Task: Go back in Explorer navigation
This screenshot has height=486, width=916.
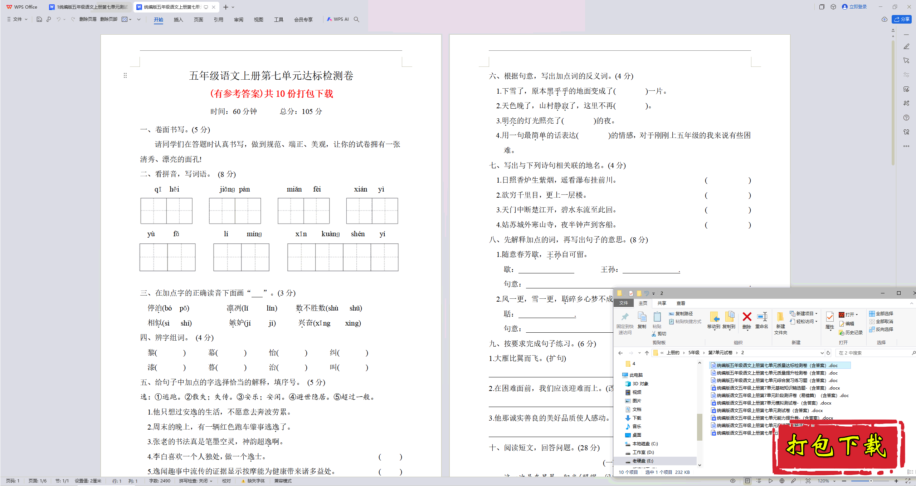Action: pyautogui.click(x=620, y=353)
